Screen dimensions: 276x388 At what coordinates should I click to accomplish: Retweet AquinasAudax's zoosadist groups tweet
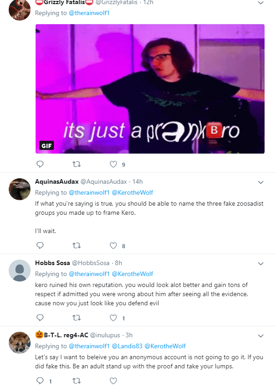coord(76,245)
